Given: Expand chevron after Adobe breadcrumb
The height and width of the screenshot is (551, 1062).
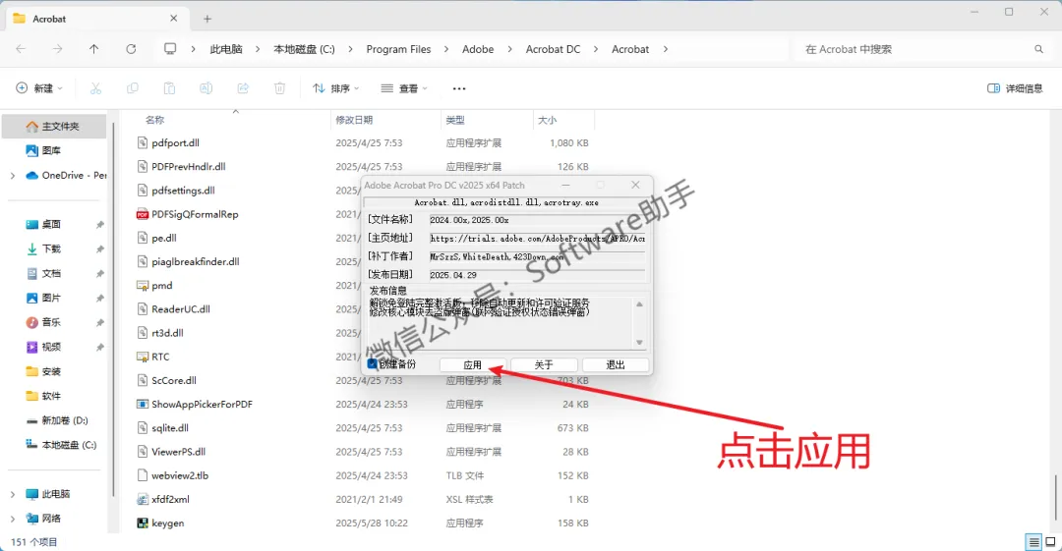Looking at the screenshot, I should (509, 49).
